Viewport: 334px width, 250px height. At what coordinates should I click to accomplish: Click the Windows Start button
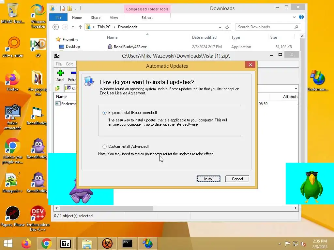pyautogui.click(x=8, y=243)
